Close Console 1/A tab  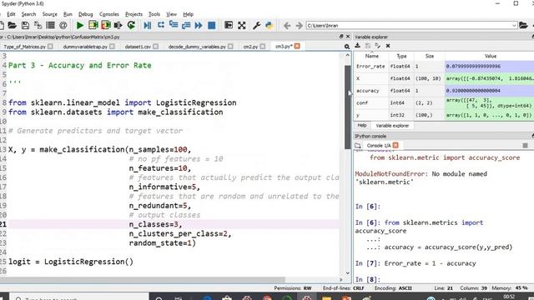coord(395,145)
